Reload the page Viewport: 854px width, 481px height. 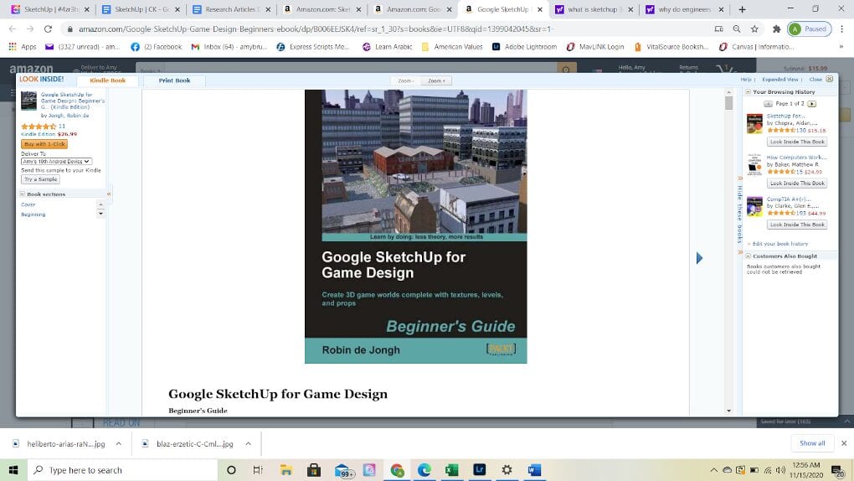point(48,28)
